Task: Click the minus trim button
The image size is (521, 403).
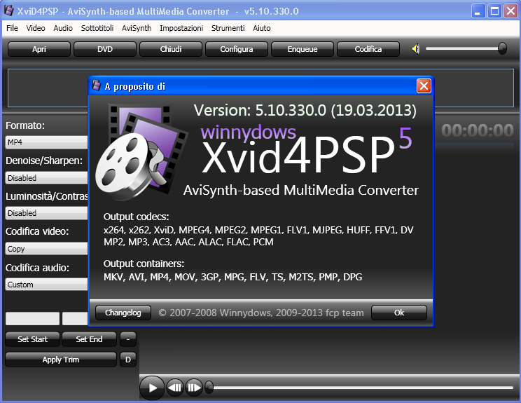Action: pos(128,339)
